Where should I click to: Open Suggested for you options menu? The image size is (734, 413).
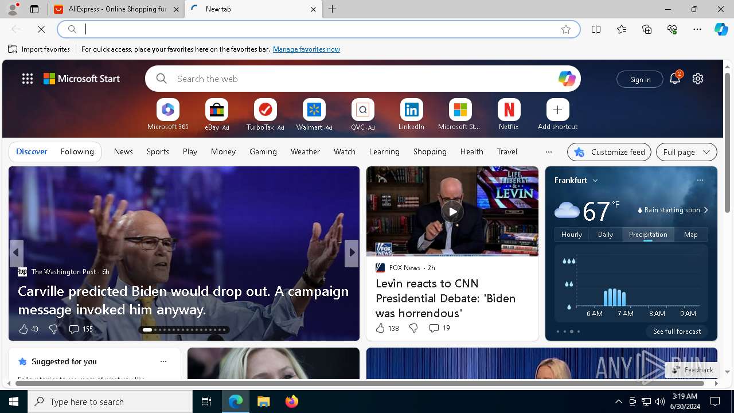coord(163,361)
